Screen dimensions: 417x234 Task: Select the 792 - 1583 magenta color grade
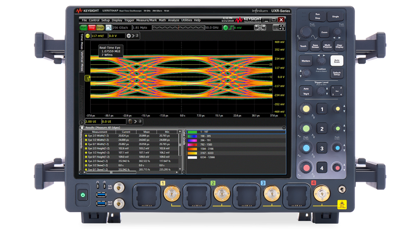coord(236,144)
